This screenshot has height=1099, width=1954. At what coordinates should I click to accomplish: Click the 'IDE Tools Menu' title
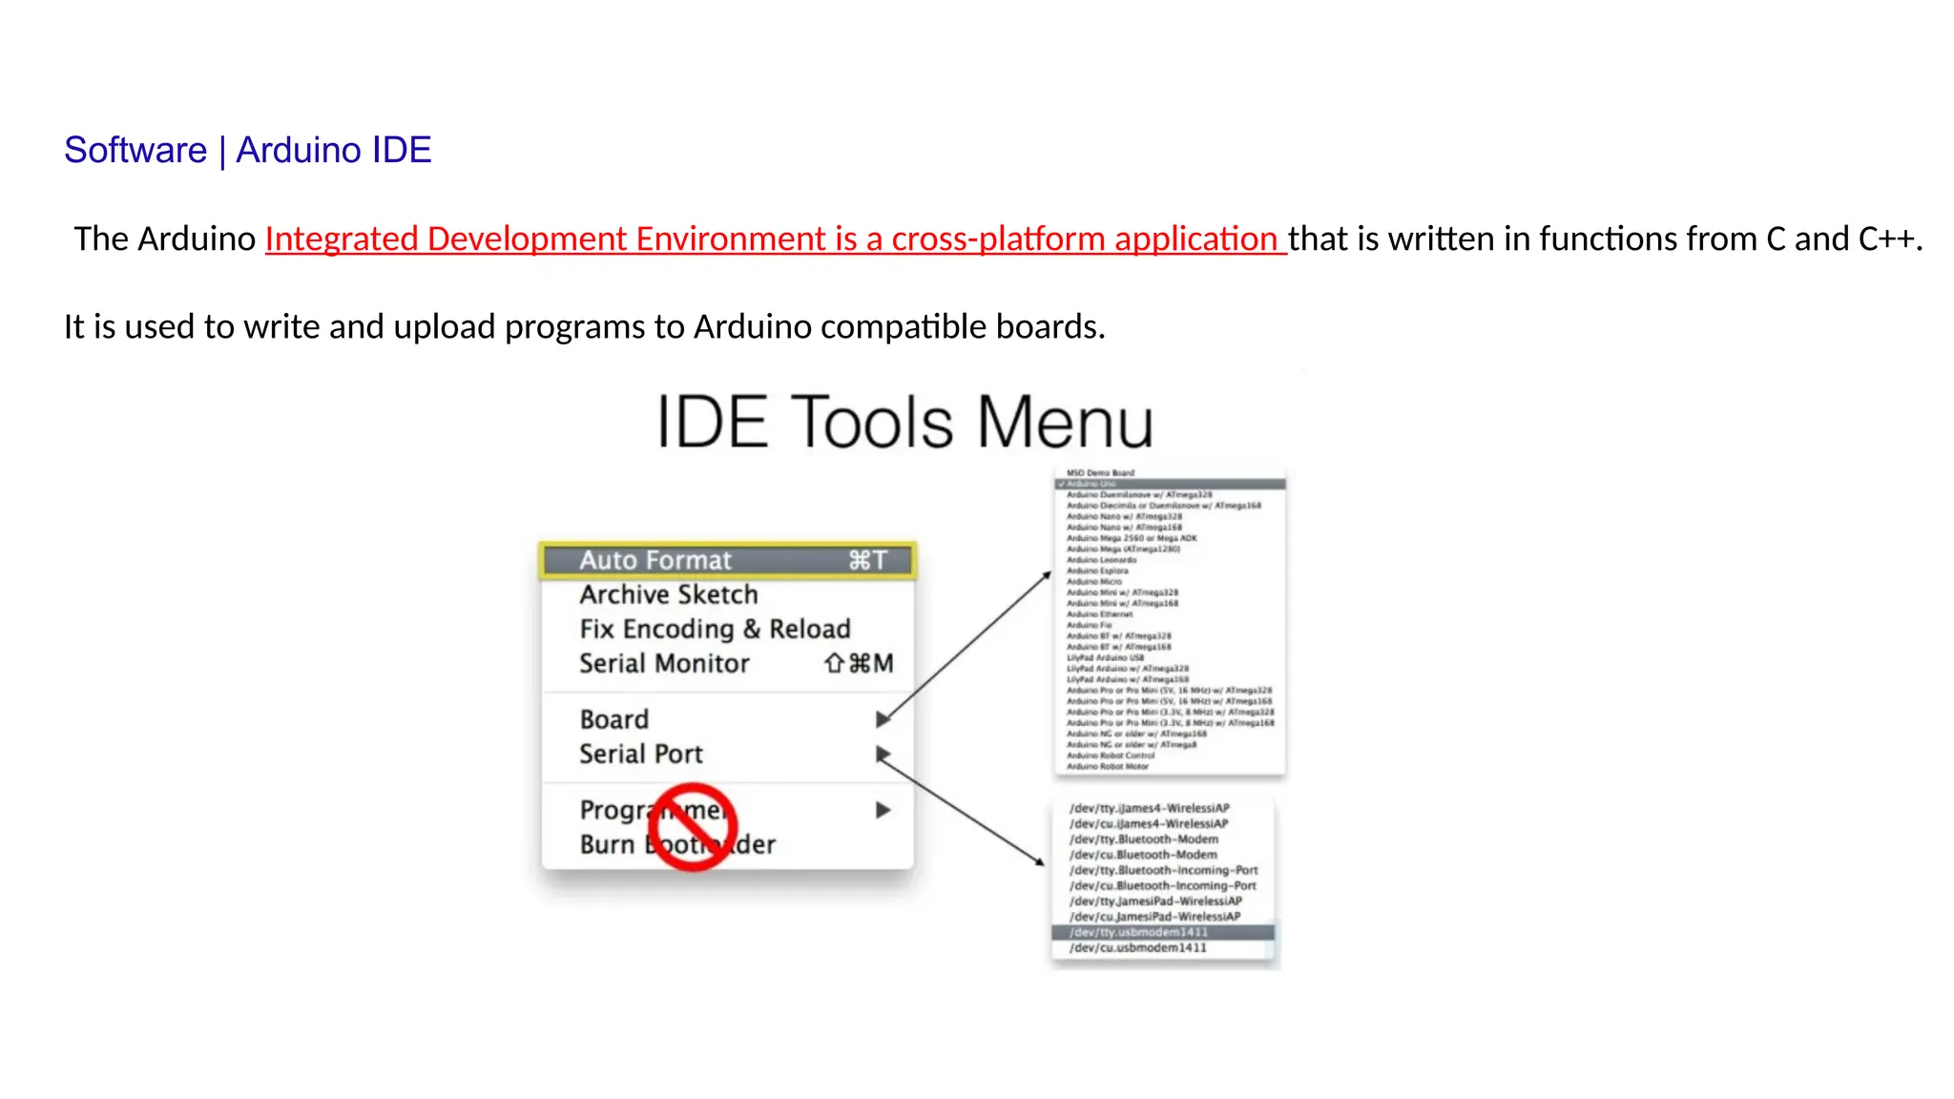[904, 422]
